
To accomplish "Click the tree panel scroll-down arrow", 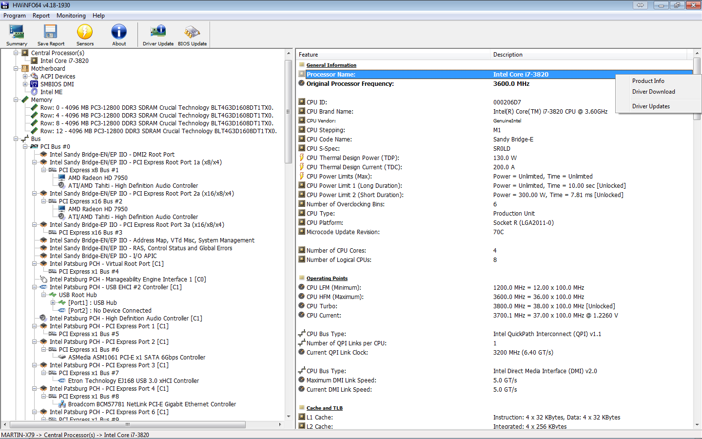I will 289,417.
